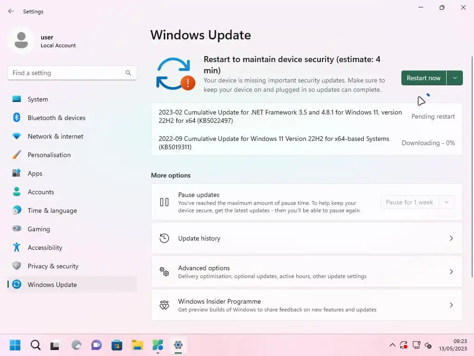Open Task View from taskbar
Image resolution: width=474 pixels, height=356 pixels.
(x=55, y=345)
